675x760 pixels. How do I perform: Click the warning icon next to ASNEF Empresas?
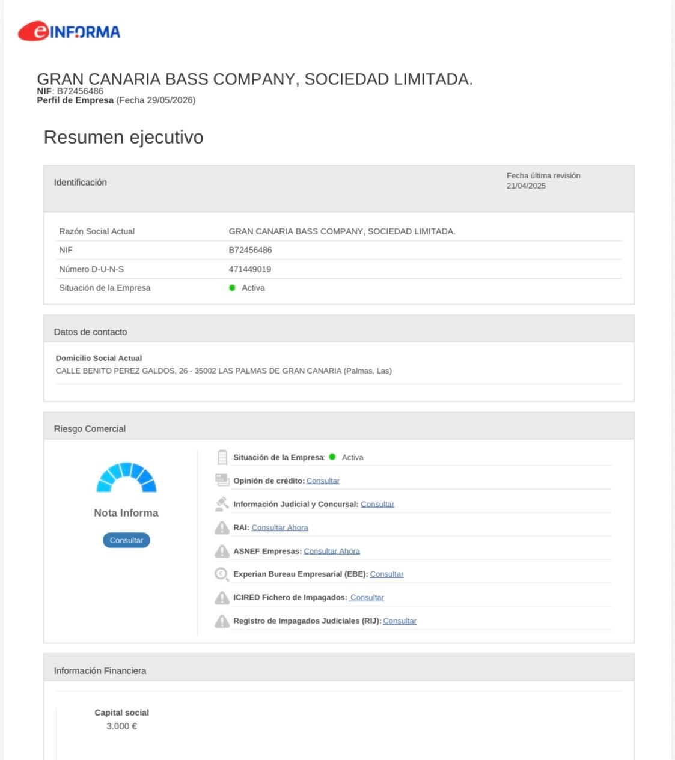coord(222,551)
